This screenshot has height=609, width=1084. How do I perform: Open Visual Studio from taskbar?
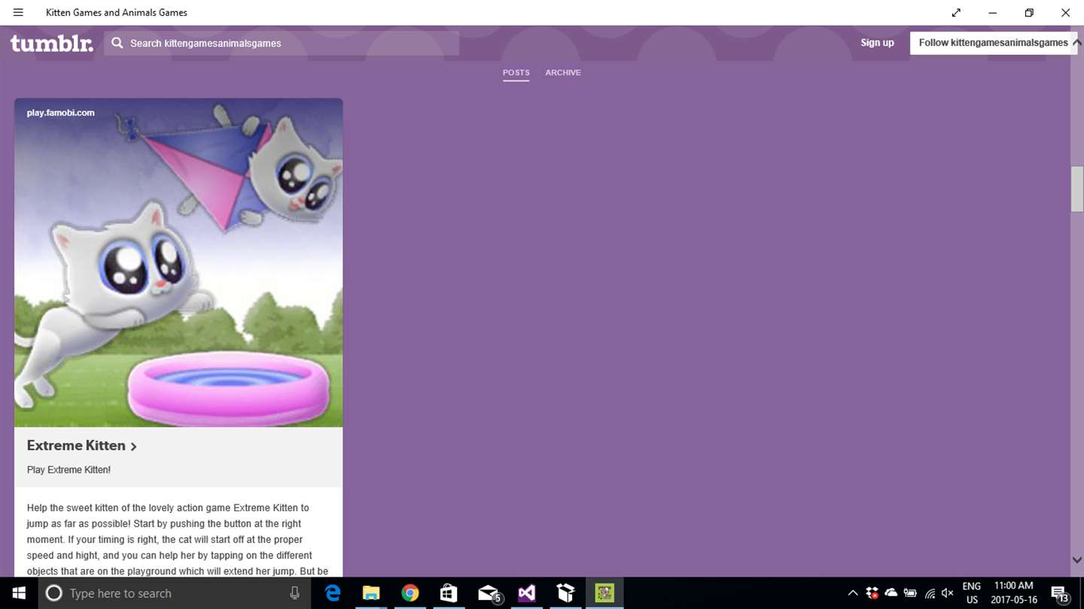pos(527,593)
